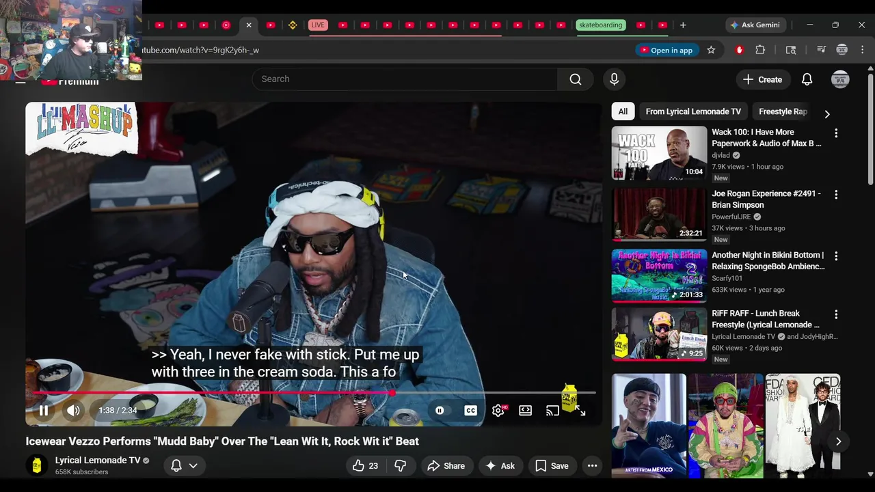Open in app button in address bar
The image size is (875, 492).
667,50
